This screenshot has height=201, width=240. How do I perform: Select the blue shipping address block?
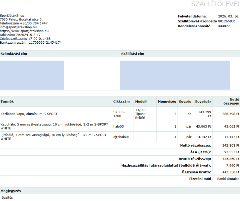(175, 75)
